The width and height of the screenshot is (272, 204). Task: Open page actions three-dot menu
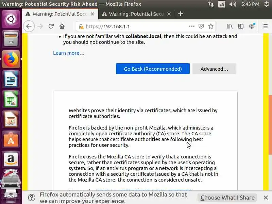point(191,27)
